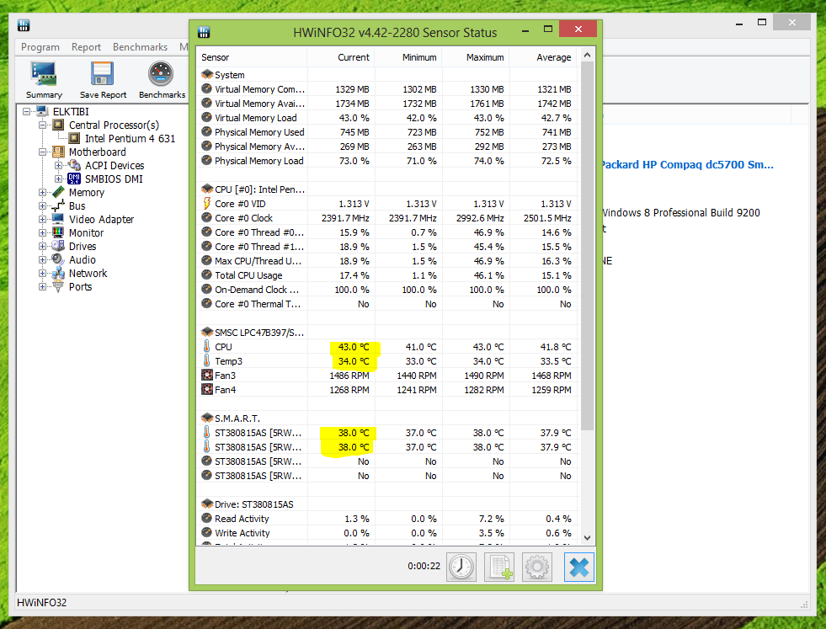
Task: Click the sensor list scroll-down arrow
Action: [588, 537]
